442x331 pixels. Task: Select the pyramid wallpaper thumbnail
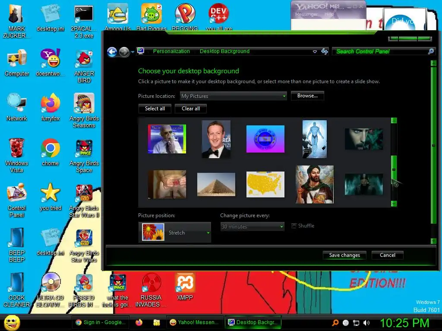coord(216,184)
